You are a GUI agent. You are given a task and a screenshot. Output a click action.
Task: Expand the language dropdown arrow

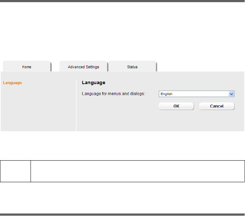[231, 94]
